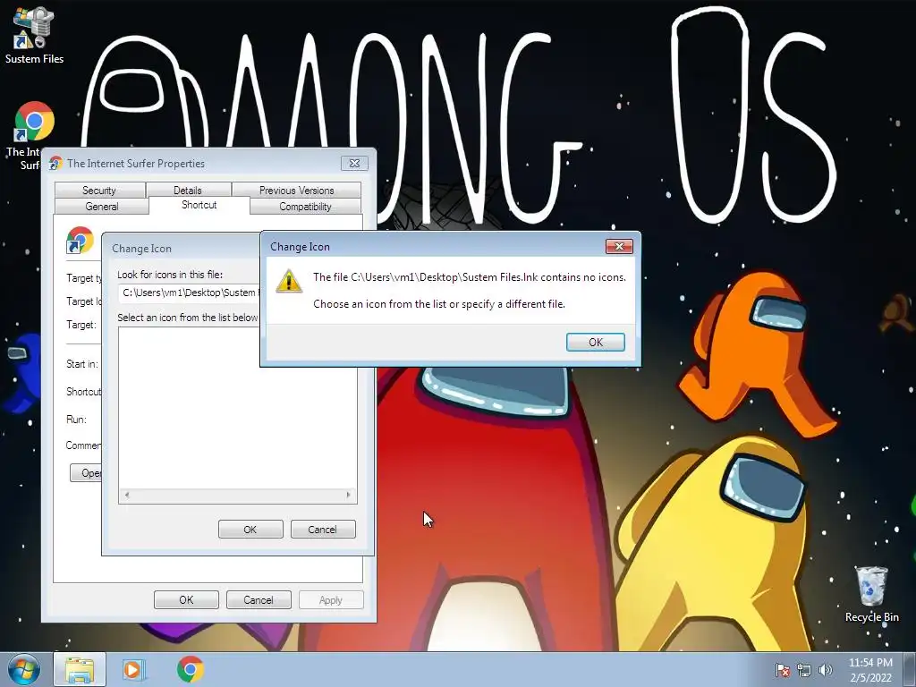
Task: Select the Sustem Files desktop shortcut
Action: tap(34, 35)
